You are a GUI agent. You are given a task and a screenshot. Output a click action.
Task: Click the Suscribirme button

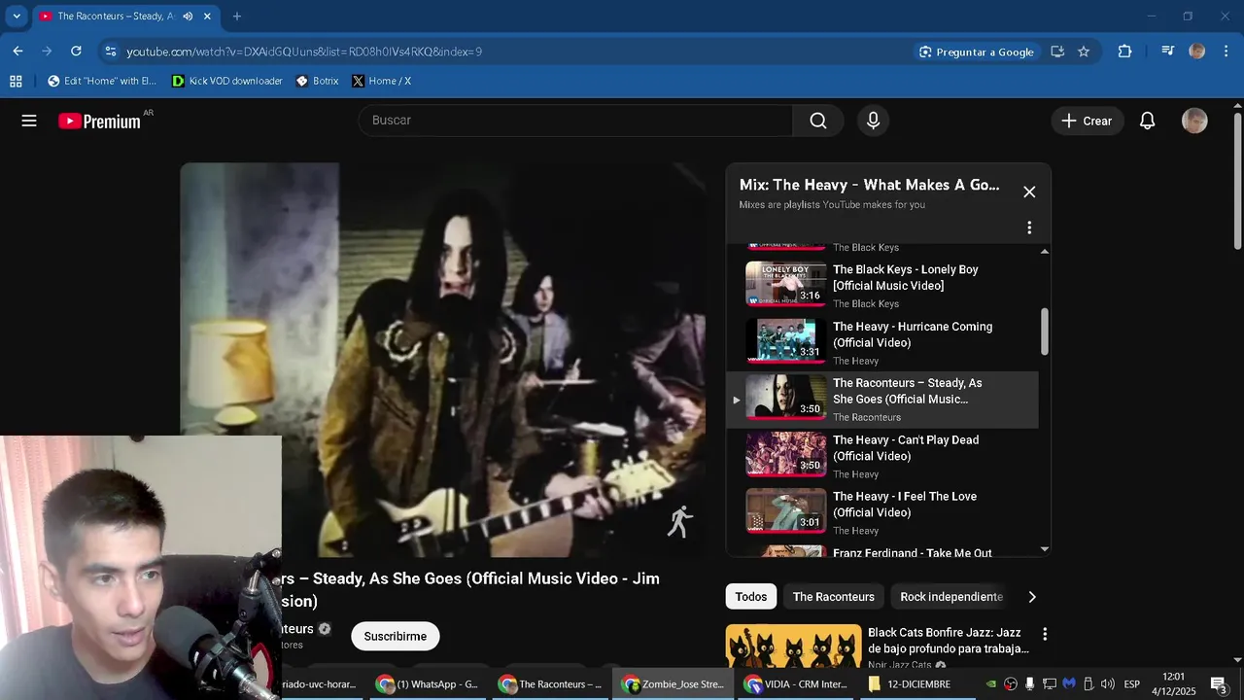396,636
